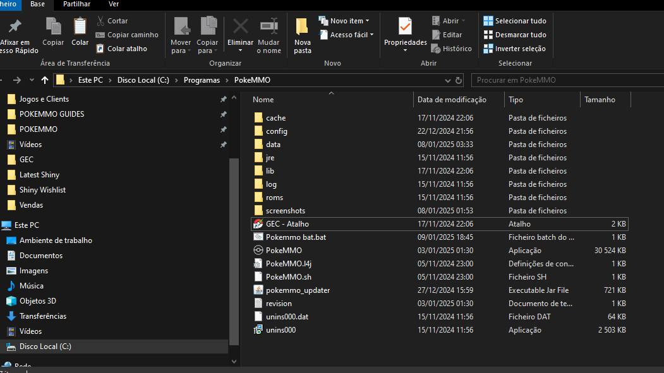The width and height of the screenshot is (664, 373).
Task: Click the Copiar icon in ribbon
Action: [53, 27]
